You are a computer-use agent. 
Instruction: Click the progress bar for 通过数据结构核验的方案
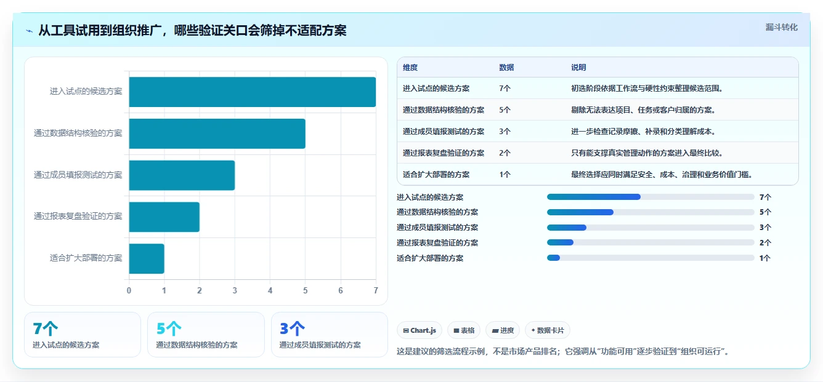[651, 212]
